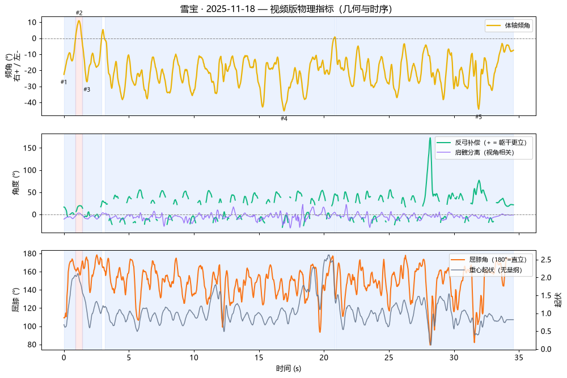Click the '140' tick on the knee-flexion axis
Screen dimensions: 567x378
tap(30, 290)
